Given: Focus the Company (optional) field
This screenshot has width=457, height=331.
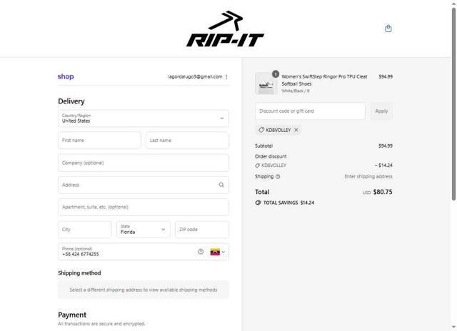Looking at the screenshot, I should [144, 163].
